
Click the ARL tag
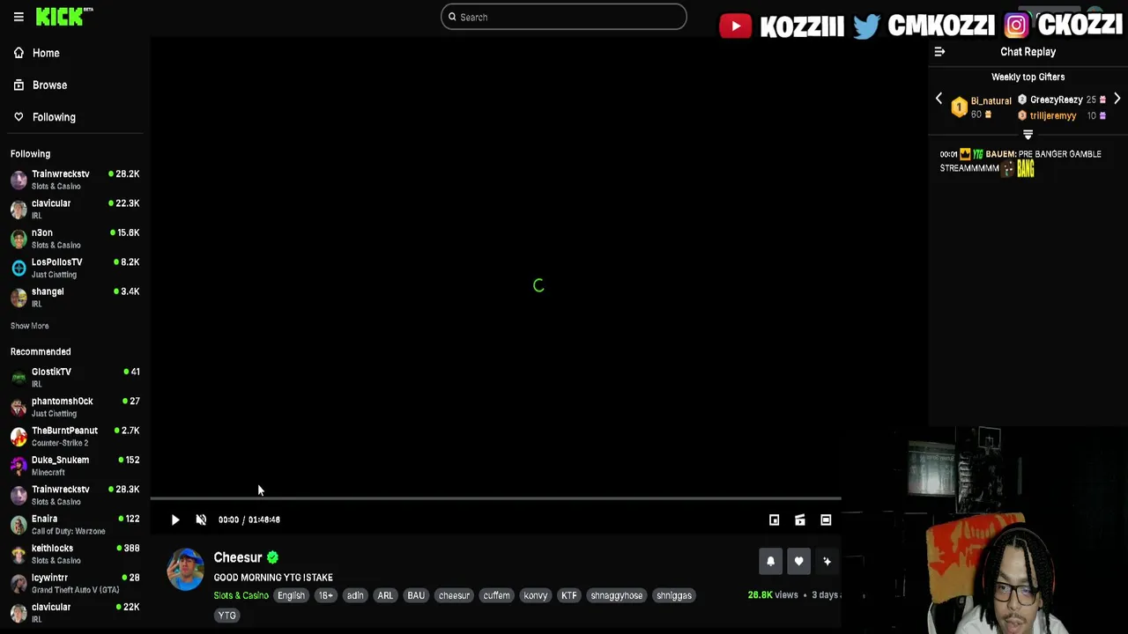(385, 595)
